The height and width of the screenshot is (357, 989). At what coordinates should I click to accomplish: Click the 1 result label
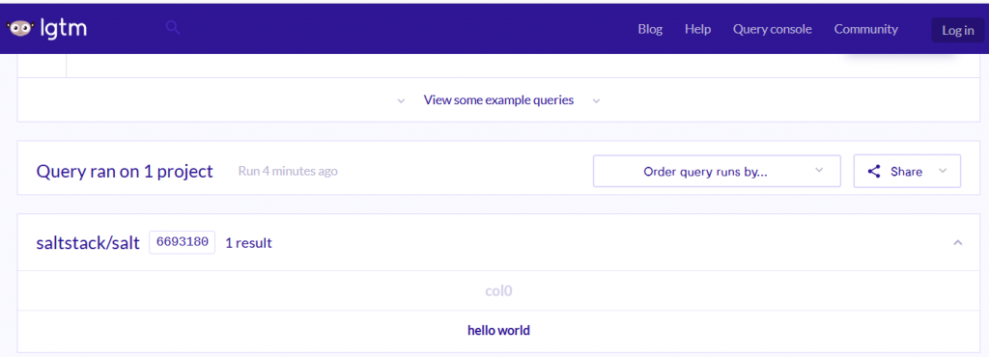tap(248, 243)
